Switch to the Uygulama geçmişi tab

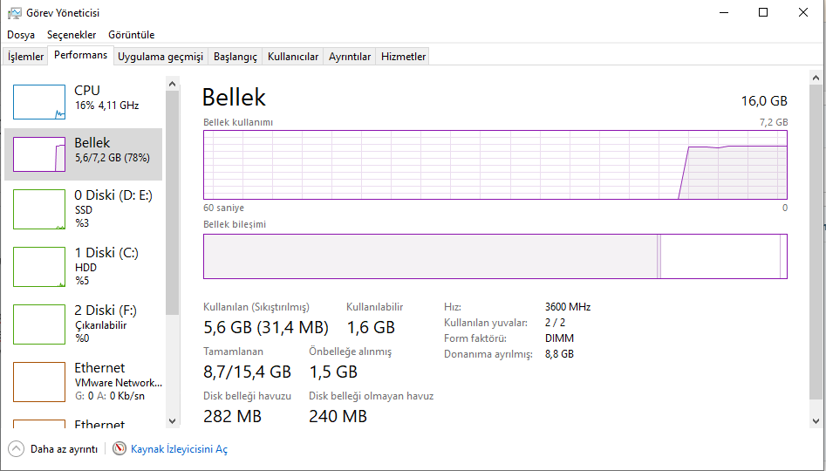[x=160, y=57]
